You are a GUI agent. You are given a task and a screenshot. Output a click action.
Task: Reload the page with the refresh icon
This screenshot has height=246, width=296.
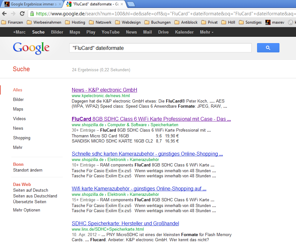22,14
